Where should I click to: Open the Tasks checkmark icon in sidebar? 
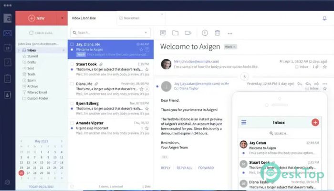point(8,63)
